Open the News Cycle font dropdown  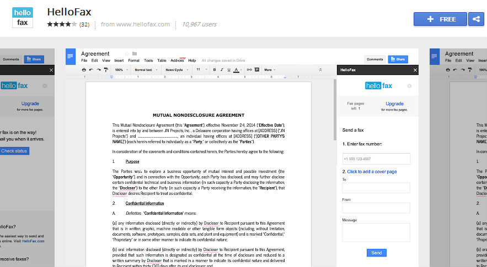[x=177, y=70]
